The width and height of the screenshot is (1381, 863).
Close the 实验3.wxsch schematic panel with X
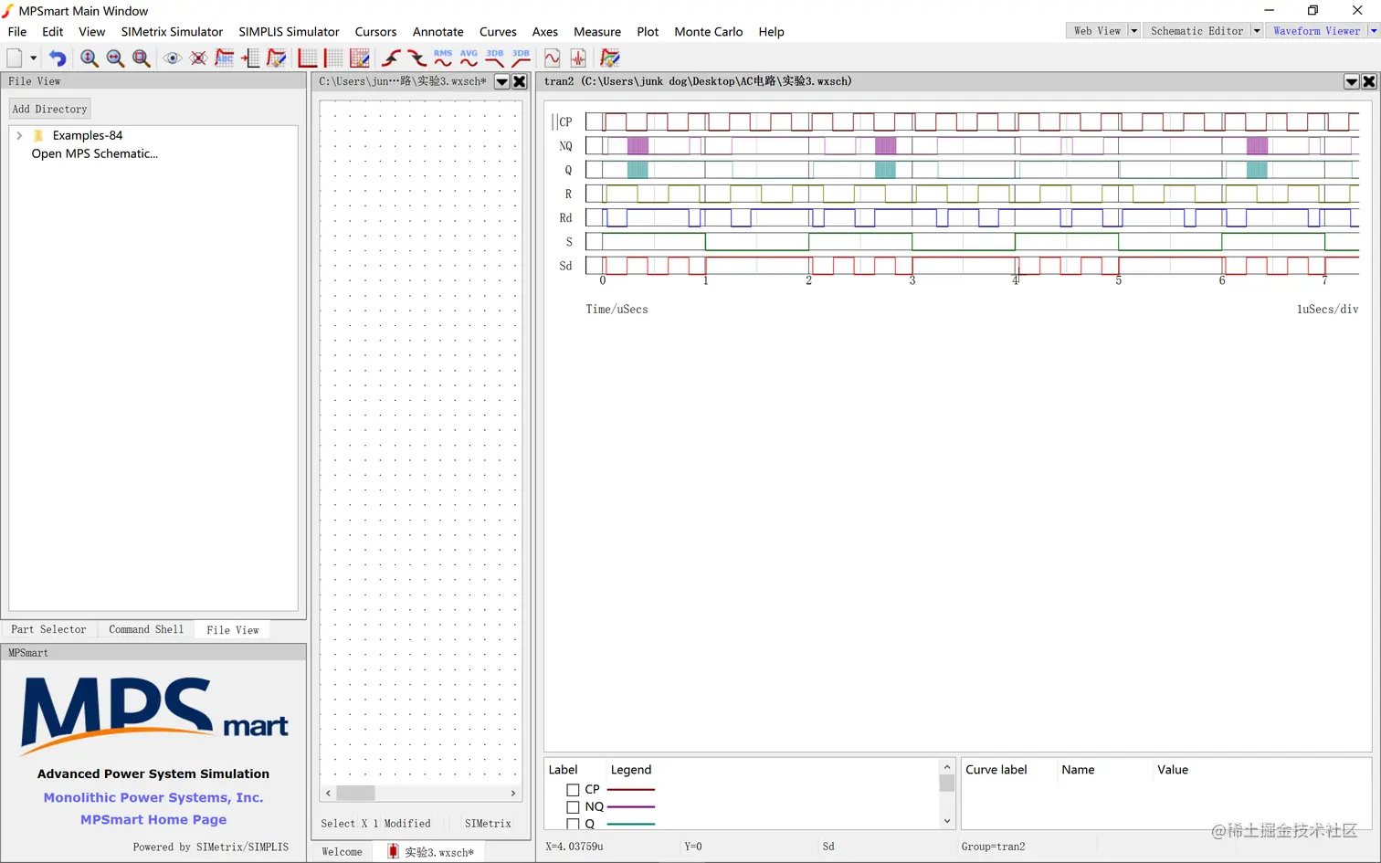tap(520, 81)
